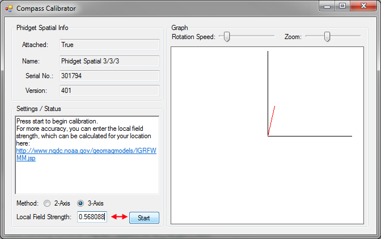The width and height of the screenshot is (381, 239).
Task: Click the Version field showing 401
Action: pyautogui.click(x=109, y=91)
